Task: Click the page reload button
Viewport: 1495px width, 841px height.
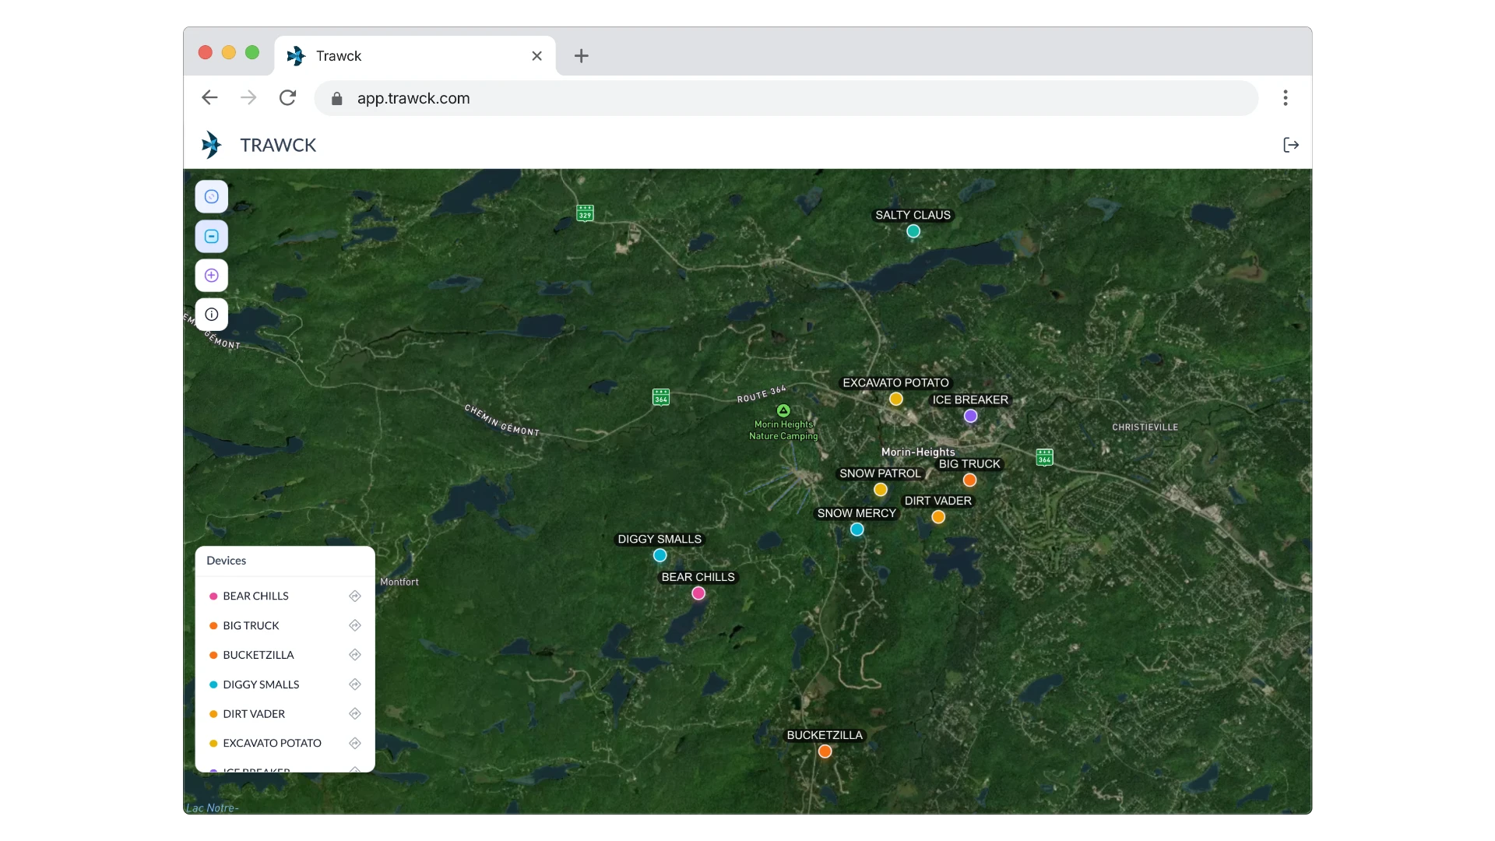Action: tap(287, 97)
